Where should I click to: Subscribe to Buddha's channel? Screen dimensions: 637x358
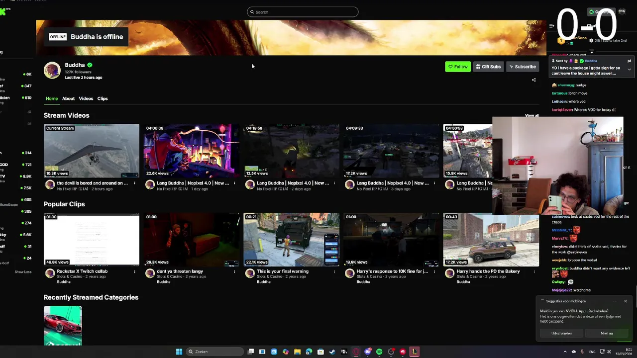click(523, 67)
